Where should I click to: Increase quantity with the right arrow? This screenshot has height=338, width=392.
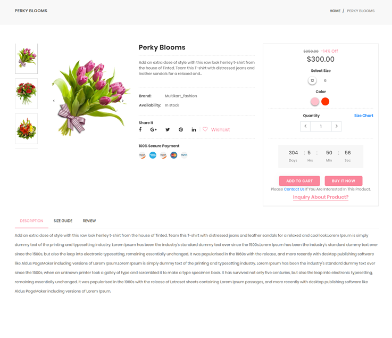[x=336, y=126]
